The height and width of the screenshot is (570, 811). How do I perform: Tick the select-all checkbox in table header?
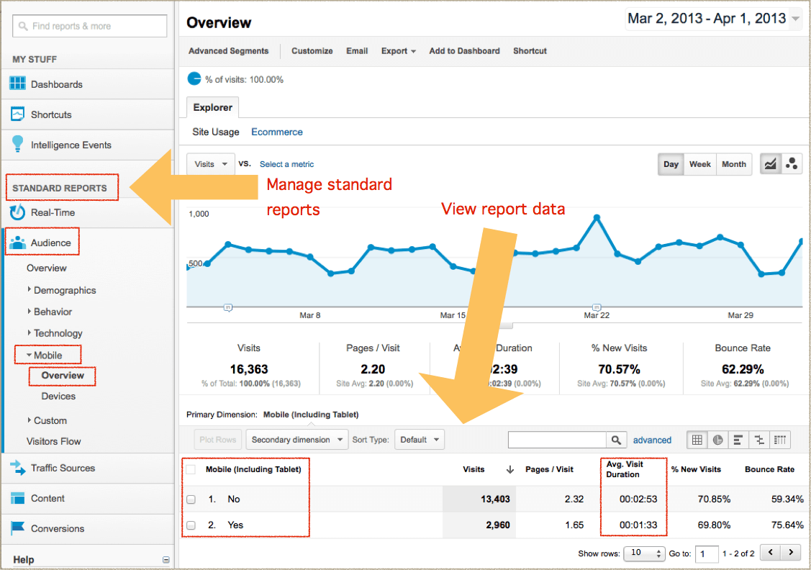191,469
